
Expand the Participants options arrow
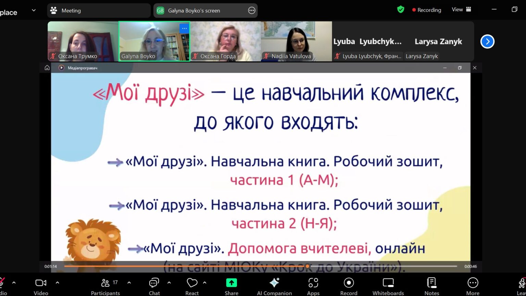click(129, 283)
